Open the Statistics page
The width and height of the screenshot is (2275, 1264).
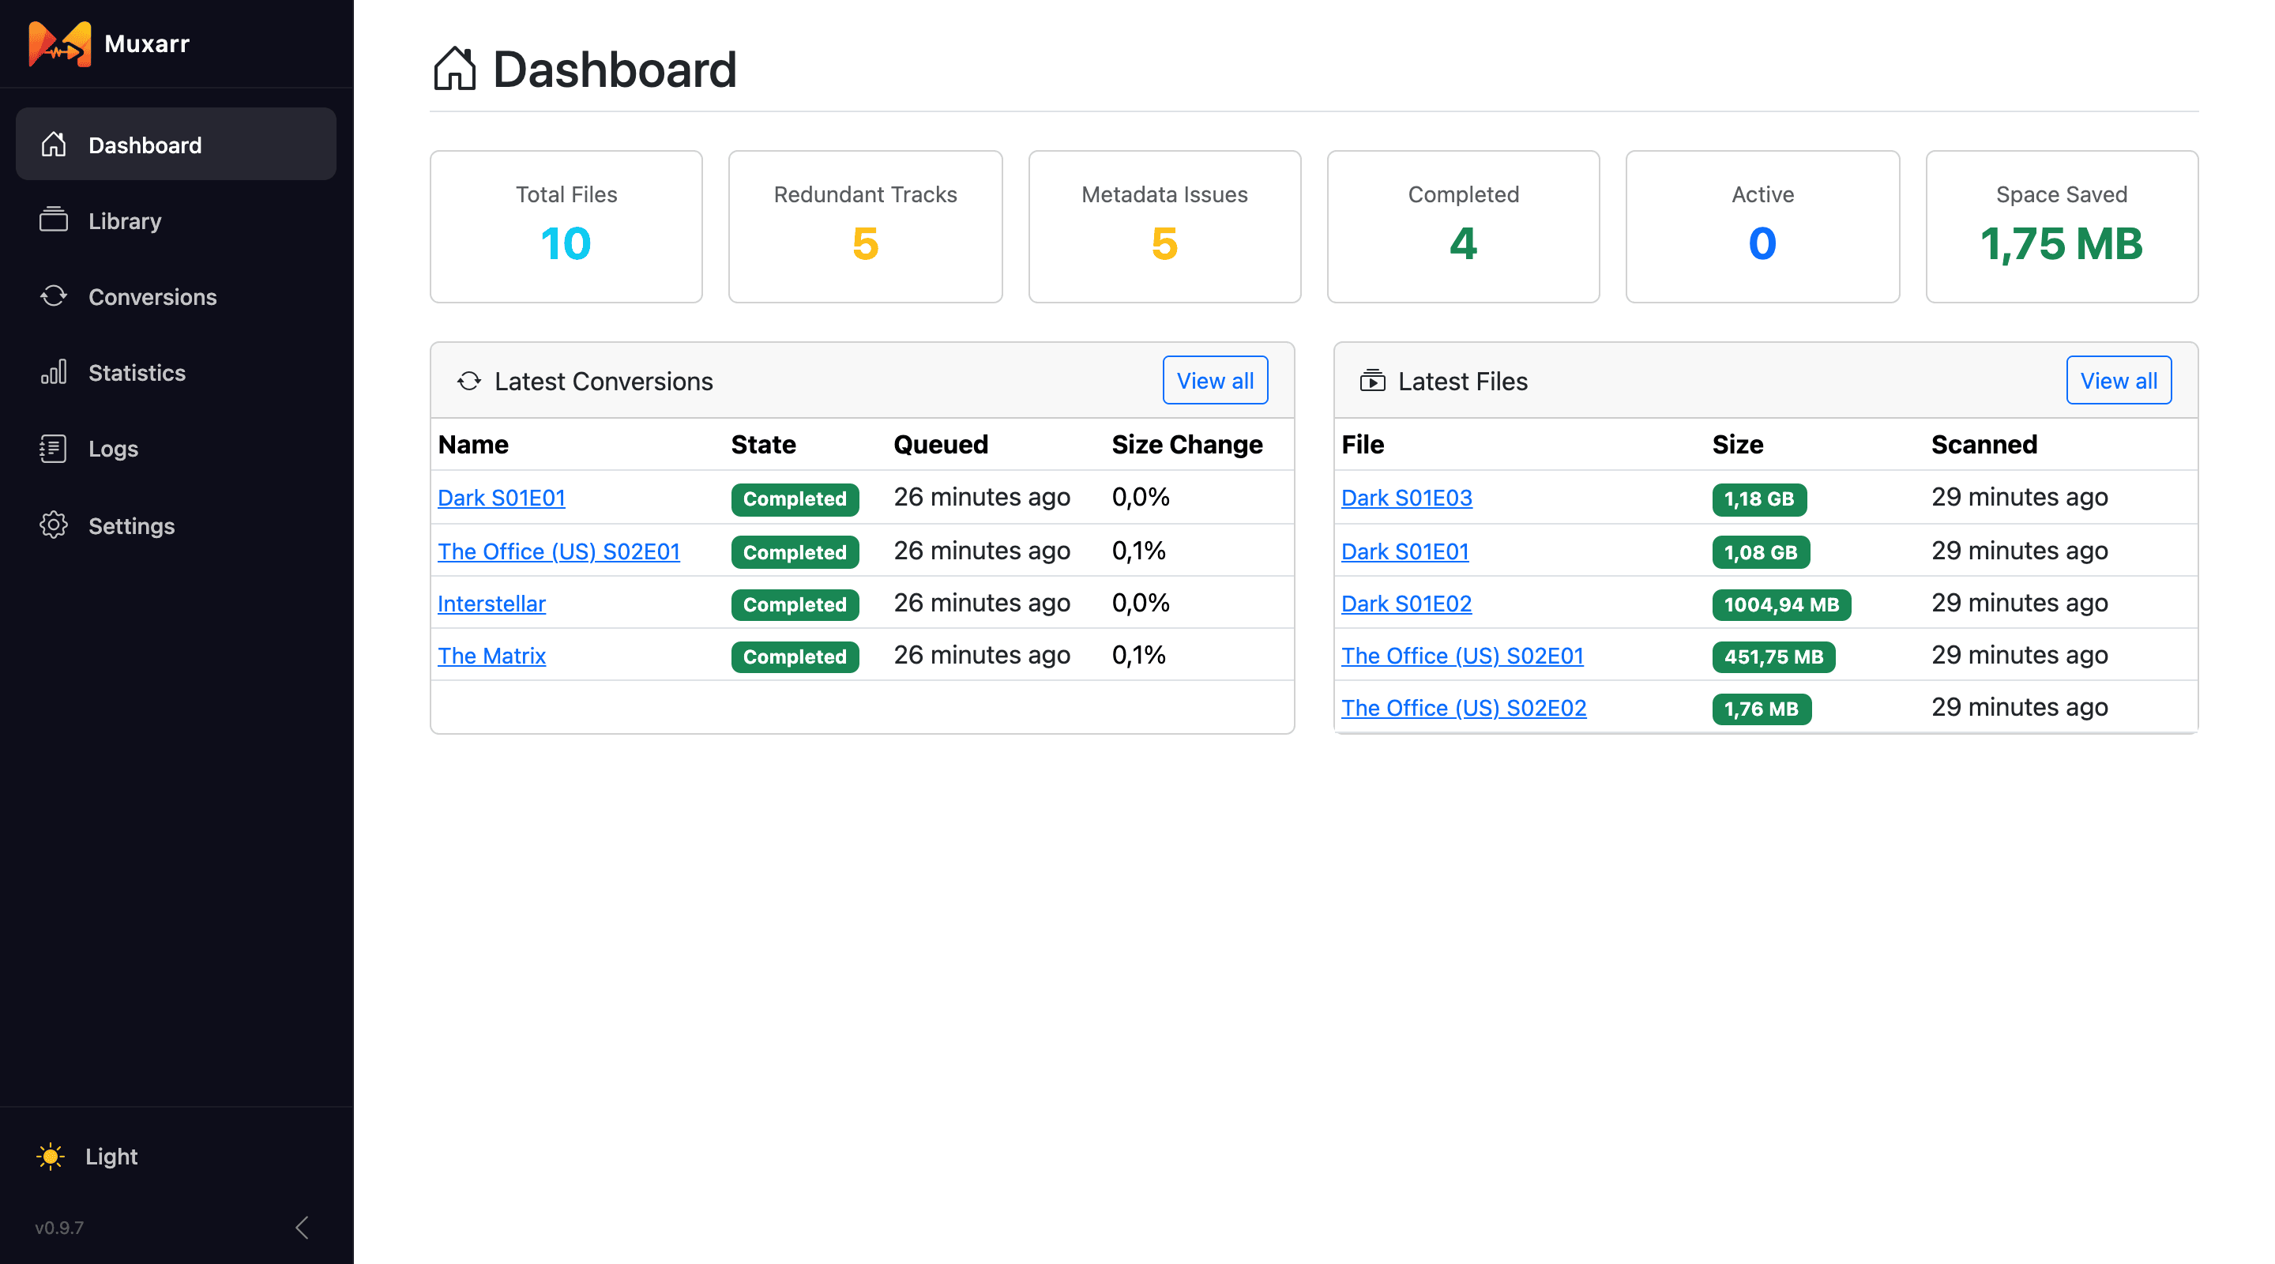175,372
